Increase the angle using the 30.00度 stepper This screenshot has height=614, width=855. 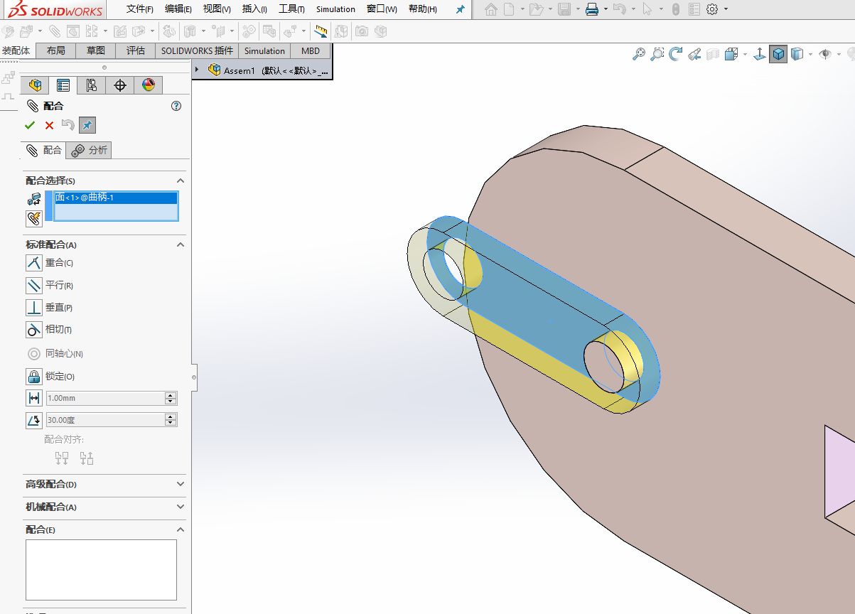point(171,416)
